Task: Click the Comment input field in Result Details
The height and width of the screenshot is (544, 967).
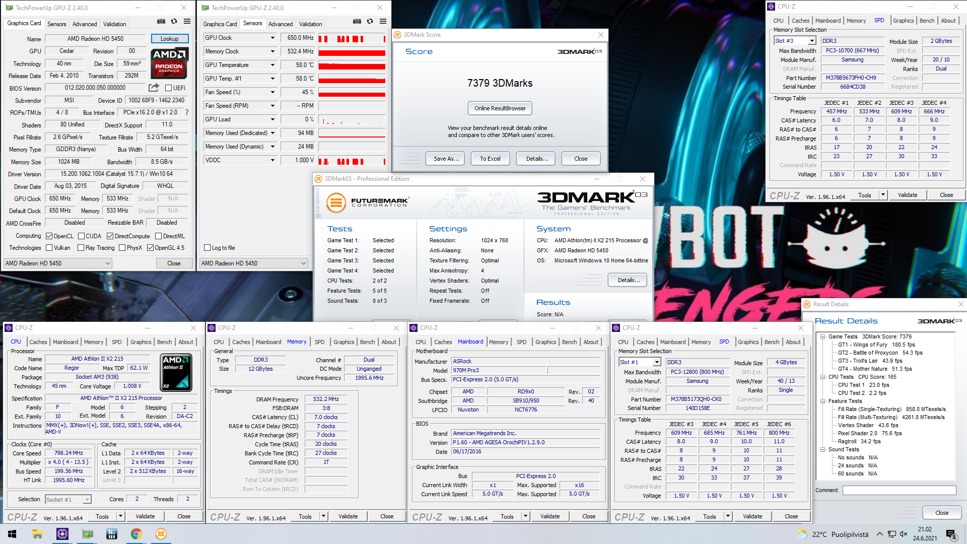Action: [899, 490]
